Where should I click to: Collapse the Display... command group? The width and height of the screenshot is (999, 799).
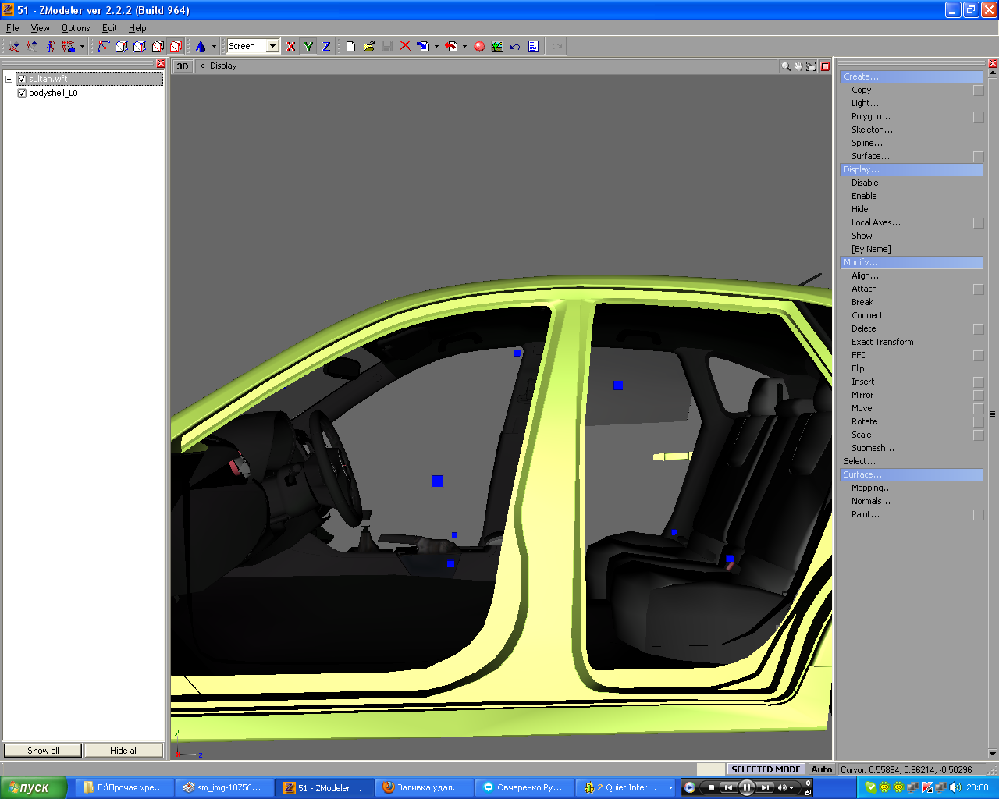912,170
